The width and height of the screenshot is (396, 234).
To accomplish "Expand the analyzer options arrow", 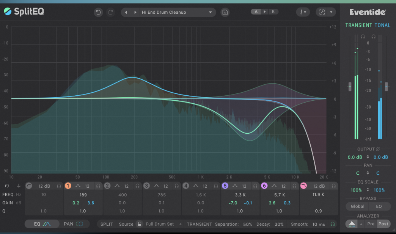I will click(361, 224).
